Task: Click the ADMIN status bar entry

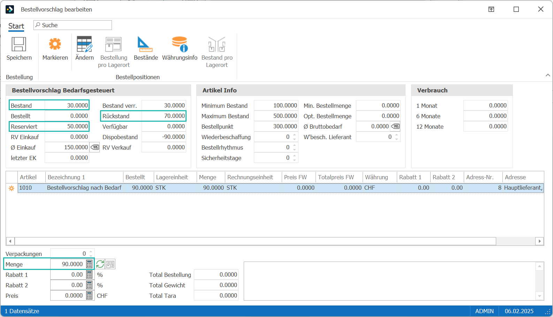Action: coord(484,311)
